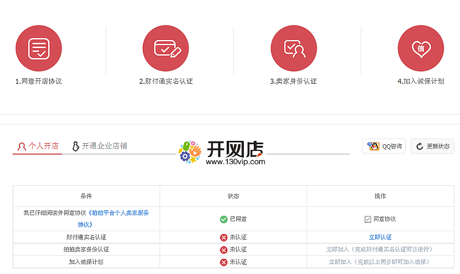Switch to the 个人开店 tab
The width and height of the screenshot is (460, 274).
(37, 146)
